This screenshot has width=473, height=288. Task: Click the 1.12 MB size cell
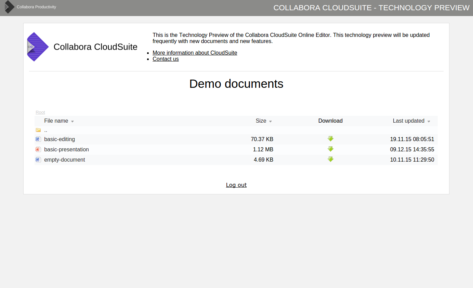(263, 149)
